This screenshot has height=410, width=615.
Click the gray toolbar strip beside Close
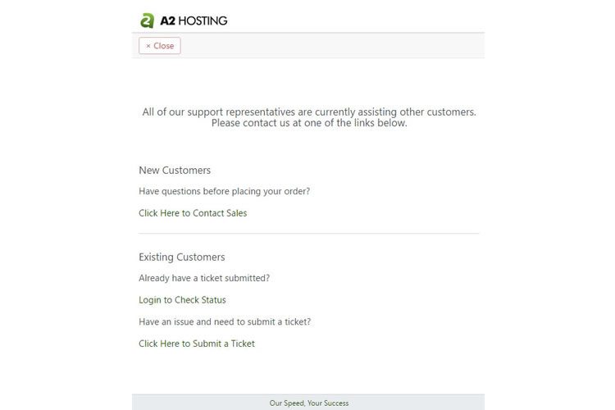[333, 46]
